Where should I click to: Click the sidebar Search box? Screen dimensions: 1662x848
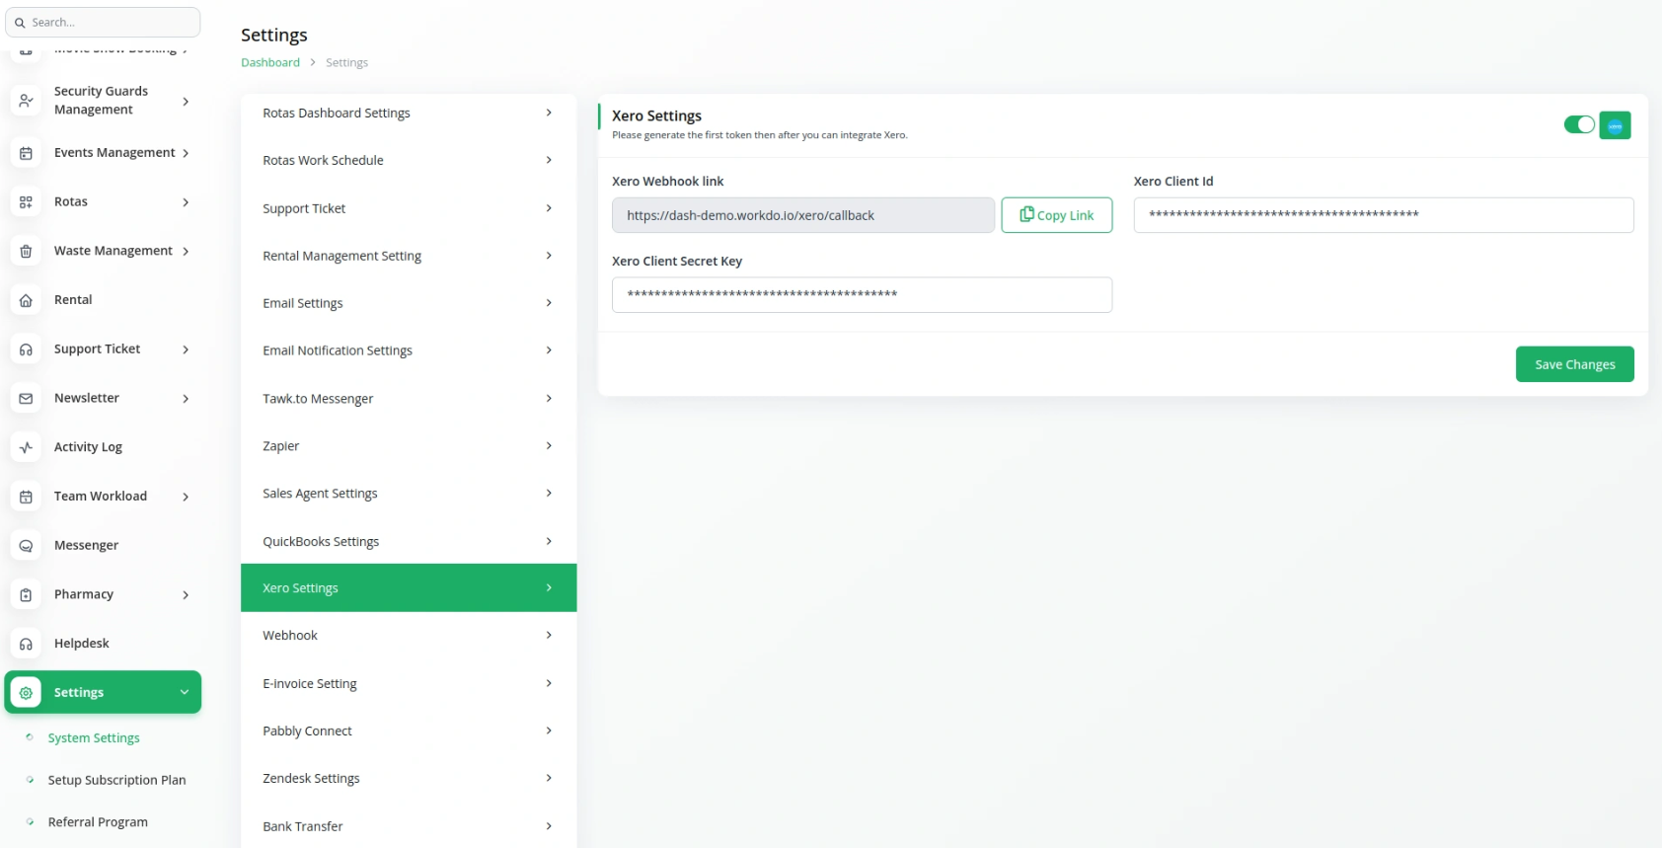(x=103, y=23)
